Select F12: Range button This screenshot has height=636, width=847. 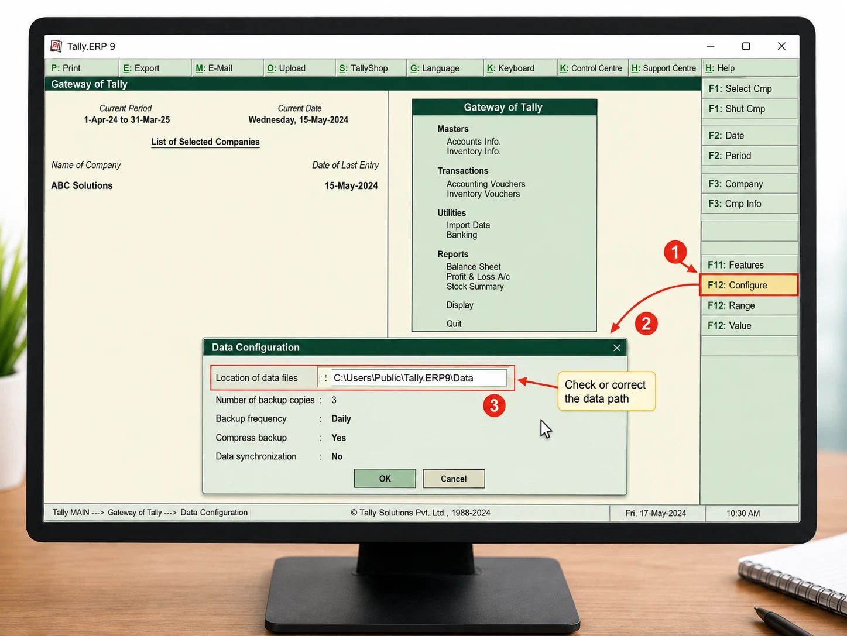pos(749,305)
